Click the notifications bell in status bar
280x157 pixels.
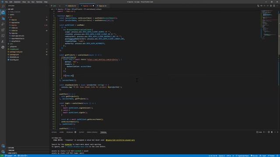pos(278,156)
